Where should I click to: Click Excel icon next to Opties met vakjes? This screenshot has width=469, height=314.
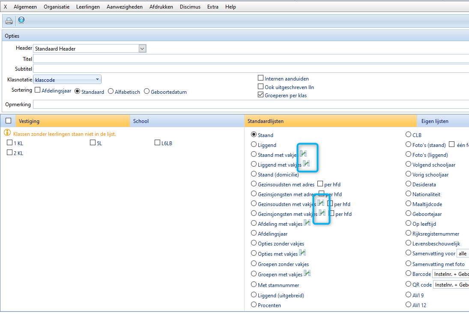[x=302, y=253]
